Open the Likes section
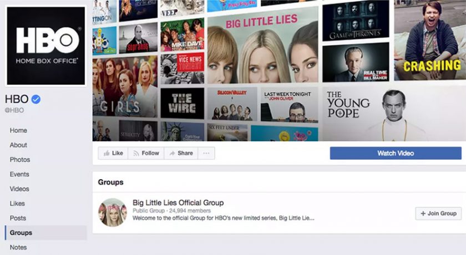The width and height of the screenshot is (466, 255). (17, 203)
